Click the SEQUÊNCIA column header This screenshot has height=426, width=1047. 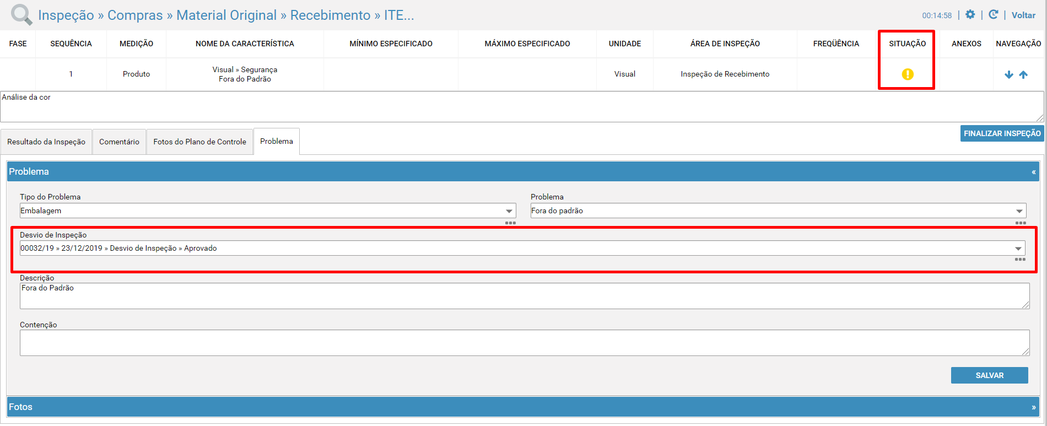click(71, 44)
